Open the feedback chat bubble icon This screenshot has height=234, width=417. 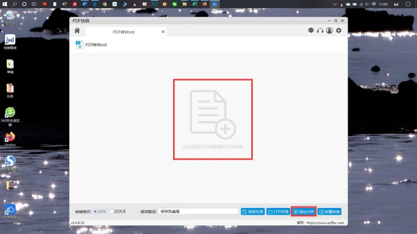tap(311, 31)
